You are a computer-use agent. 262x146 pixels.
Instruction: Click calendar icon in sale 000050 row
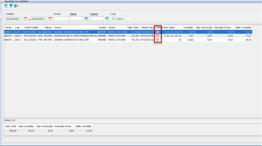tap(158, 32)
